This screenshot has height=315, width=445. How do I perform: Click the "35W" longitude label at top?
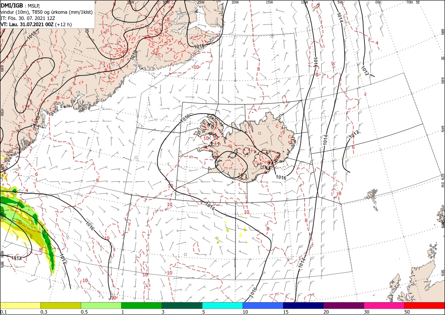(x=130, y=2)
